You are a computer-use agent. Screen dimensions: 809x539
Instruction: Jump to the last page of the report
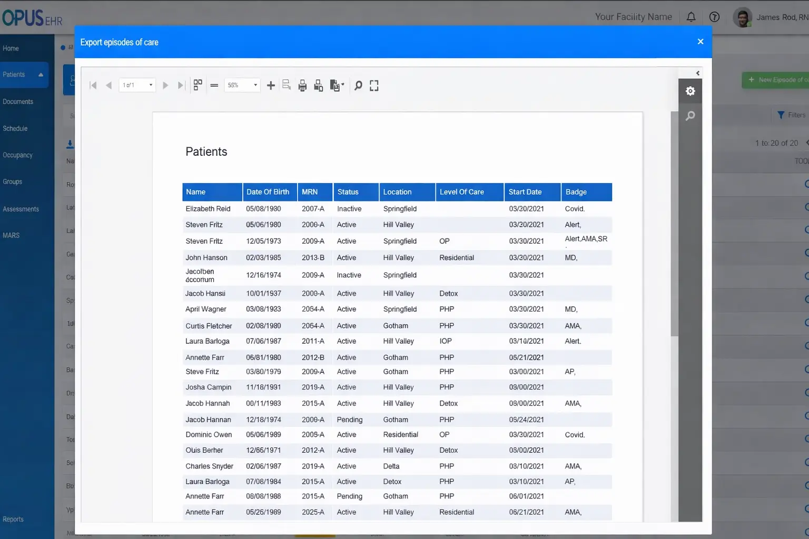[x=181, y=85]
